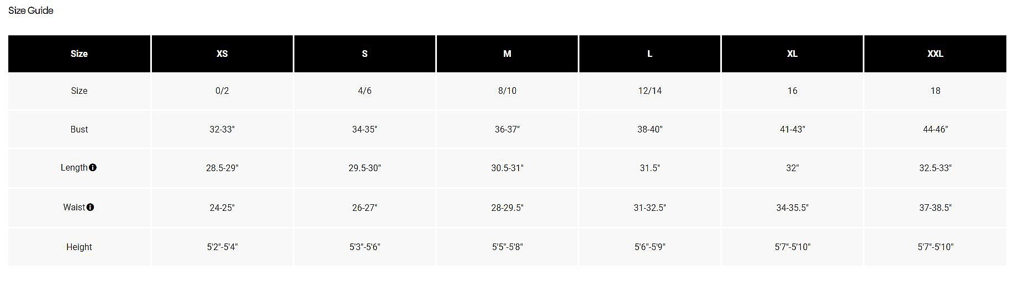Image resolution: width=1013 pixels, height=281 pixels.
Task: Click the 31.5" length cell
Action: tap(650, 168)
